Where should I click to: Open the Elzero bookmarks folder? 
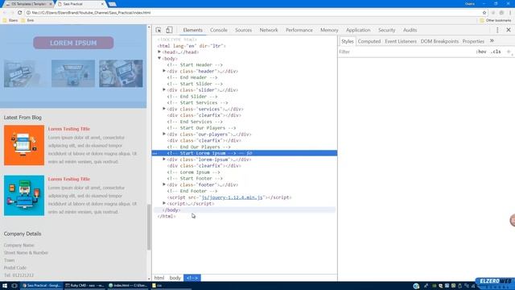[10, 20]
